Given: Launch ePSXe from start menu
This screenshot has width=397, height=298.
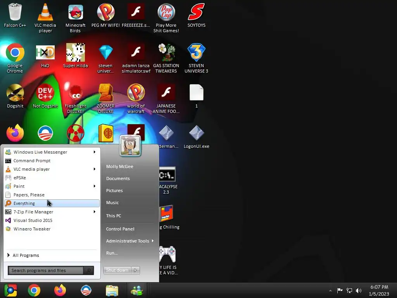Looking at the screenshot, I should click(x=52, y=178).
